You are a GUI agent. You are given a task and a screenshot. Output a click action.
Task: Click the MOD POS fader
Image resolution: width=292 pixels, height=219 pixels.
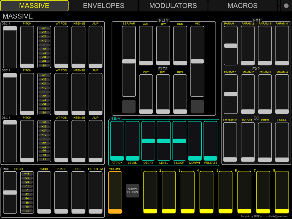click(78, 192)
